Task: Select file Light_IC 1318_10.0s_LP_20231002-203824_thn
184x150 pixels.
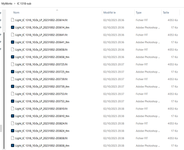Action: coord(42,131)
